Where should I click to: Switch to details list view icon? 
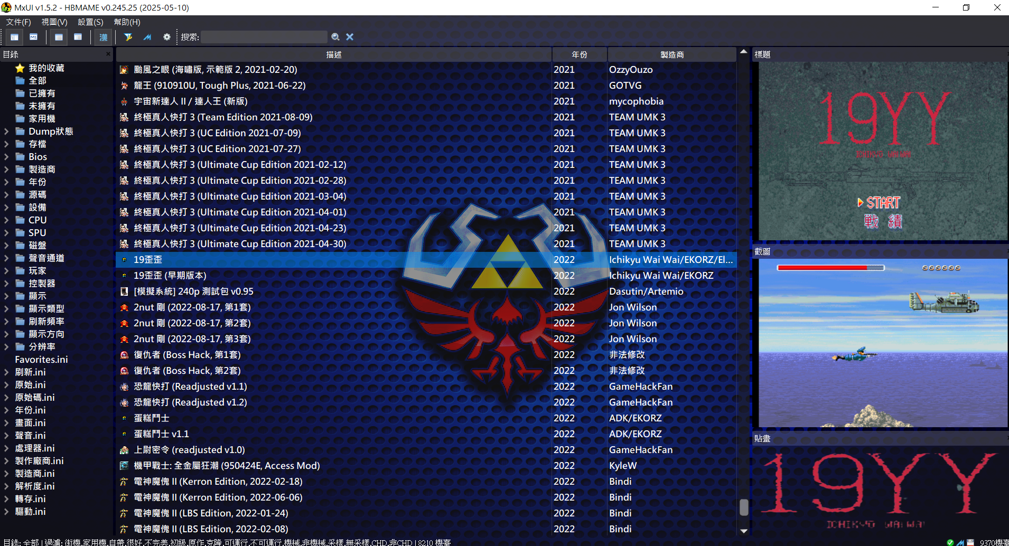tap(59, 37)
